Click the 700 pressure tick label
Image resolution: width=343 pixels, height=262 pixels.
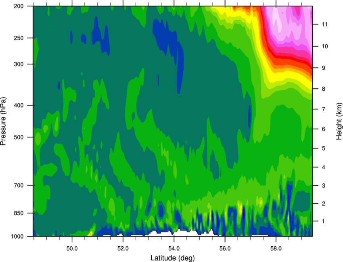tap(19, 185)
